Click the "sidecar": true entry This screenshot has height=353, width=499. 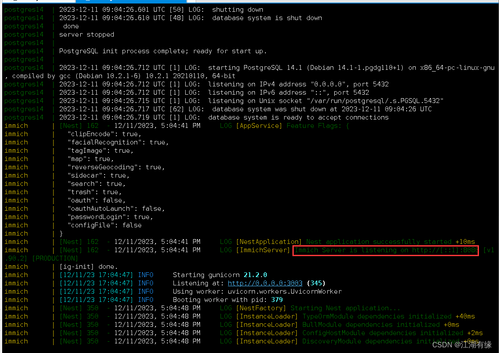(98, 175)
